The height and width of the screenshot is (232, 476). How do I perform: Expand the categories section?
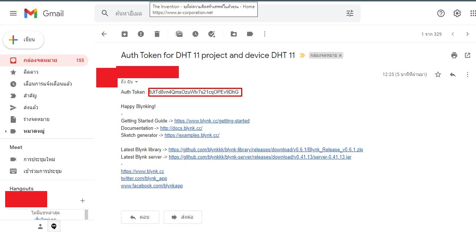pos(6,131)
